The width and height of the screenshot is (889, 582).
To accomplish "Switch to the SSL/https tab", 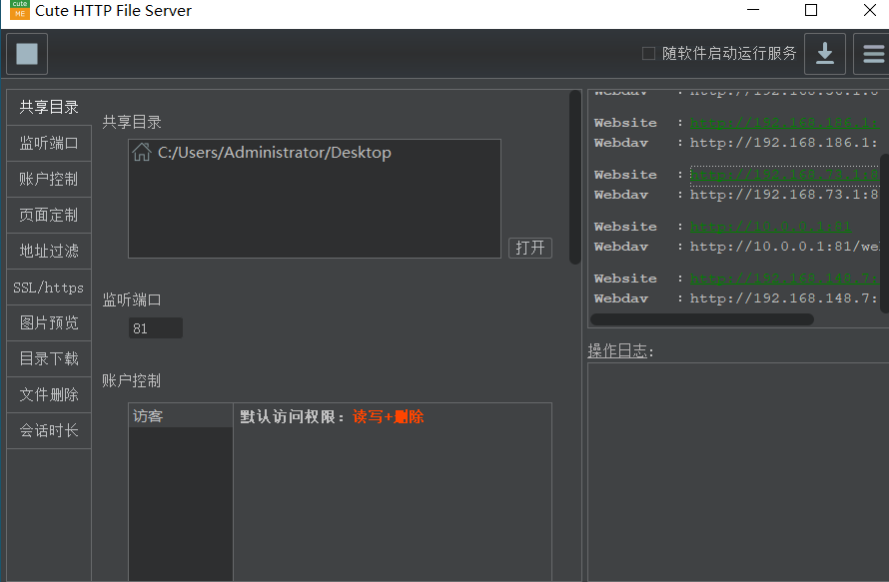I will click(x=49, y=288).
